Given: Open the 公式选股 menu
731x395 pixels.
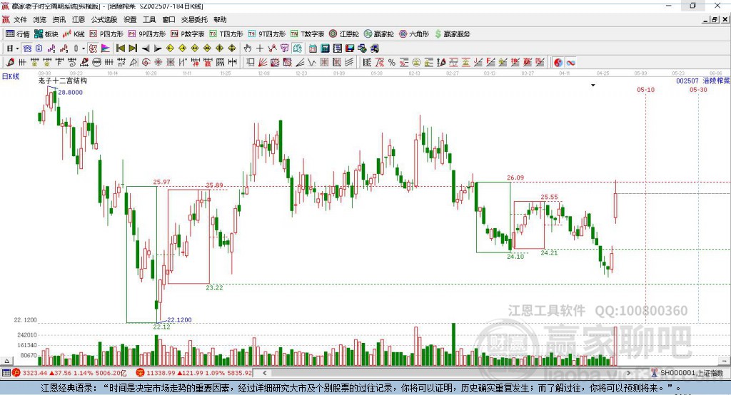Looking at the screenshot, I should 104,19.
